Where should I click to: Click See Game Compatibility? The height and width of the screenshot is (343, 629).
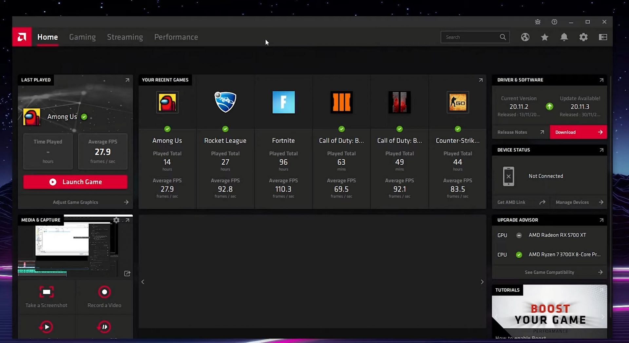[x=549, y=272]
